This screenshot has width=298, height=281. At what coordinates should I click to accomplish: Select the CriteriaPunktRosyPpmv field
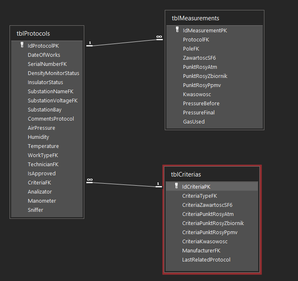[210, 232]
